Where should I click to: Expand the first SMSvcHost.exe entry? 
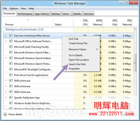[6, 81]
